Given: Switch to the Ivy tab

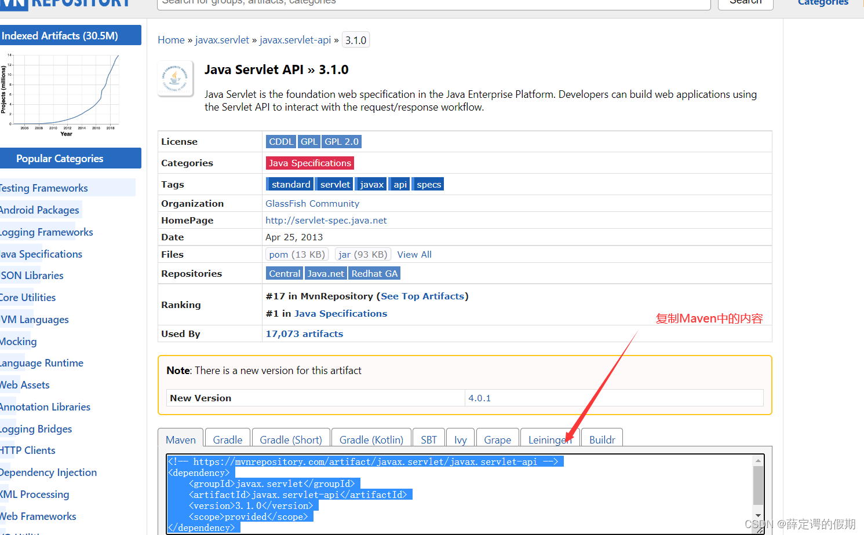Looking at the screenshot, I should point(461,438).
